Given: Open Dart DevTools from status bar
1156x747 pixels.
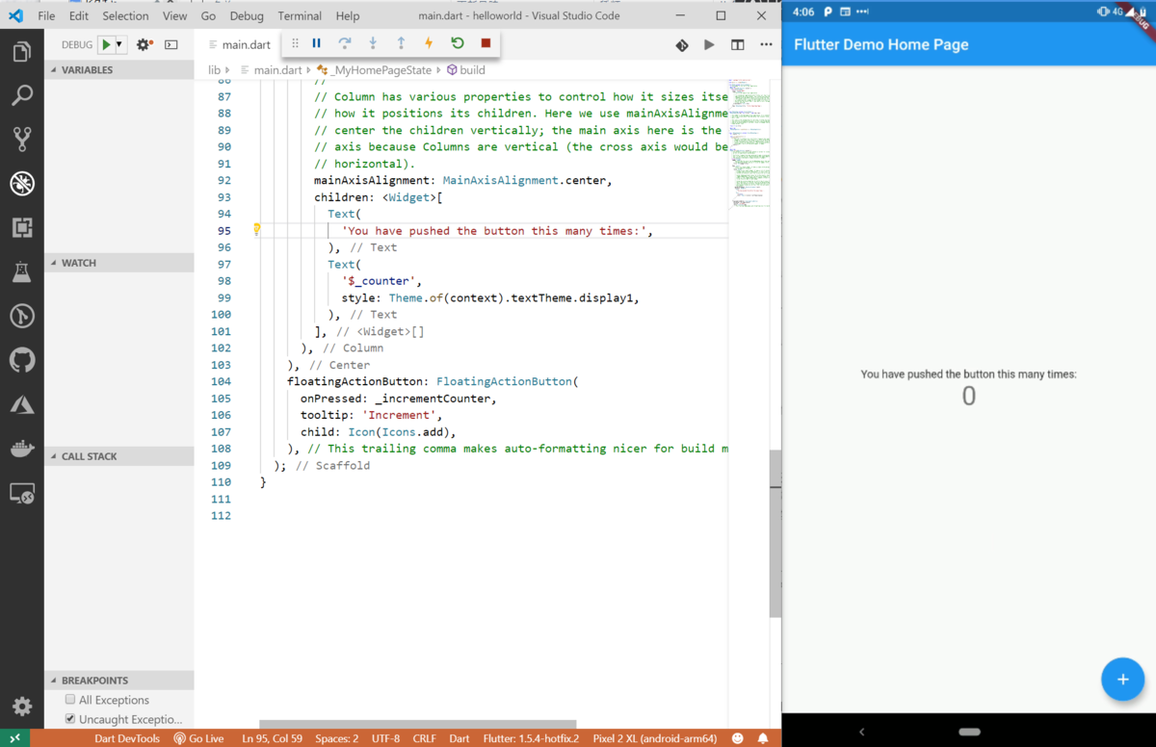Looking at the screenshot, I should 126,738.
